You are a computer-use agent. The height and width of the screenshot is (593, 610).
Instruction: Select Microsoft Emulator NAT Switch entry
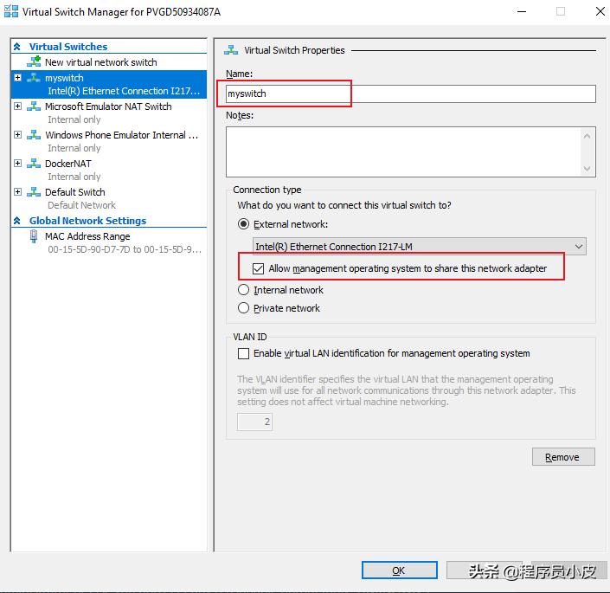click(x=108, y=106)
